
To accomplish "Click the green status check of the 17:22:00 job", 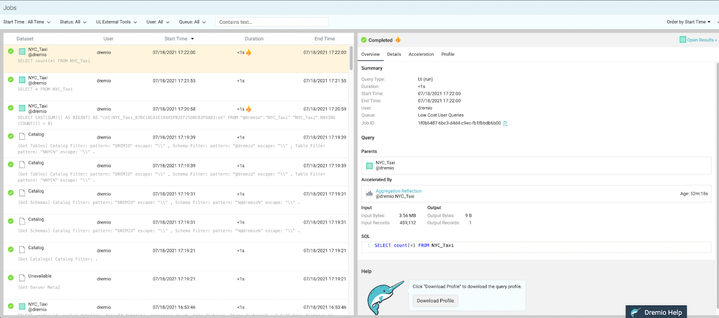I will [11, 51].
